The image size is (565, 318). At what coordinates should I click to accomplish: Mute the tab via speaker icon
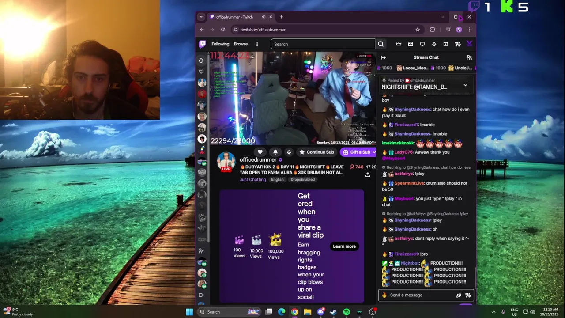[x=264, y=17]
